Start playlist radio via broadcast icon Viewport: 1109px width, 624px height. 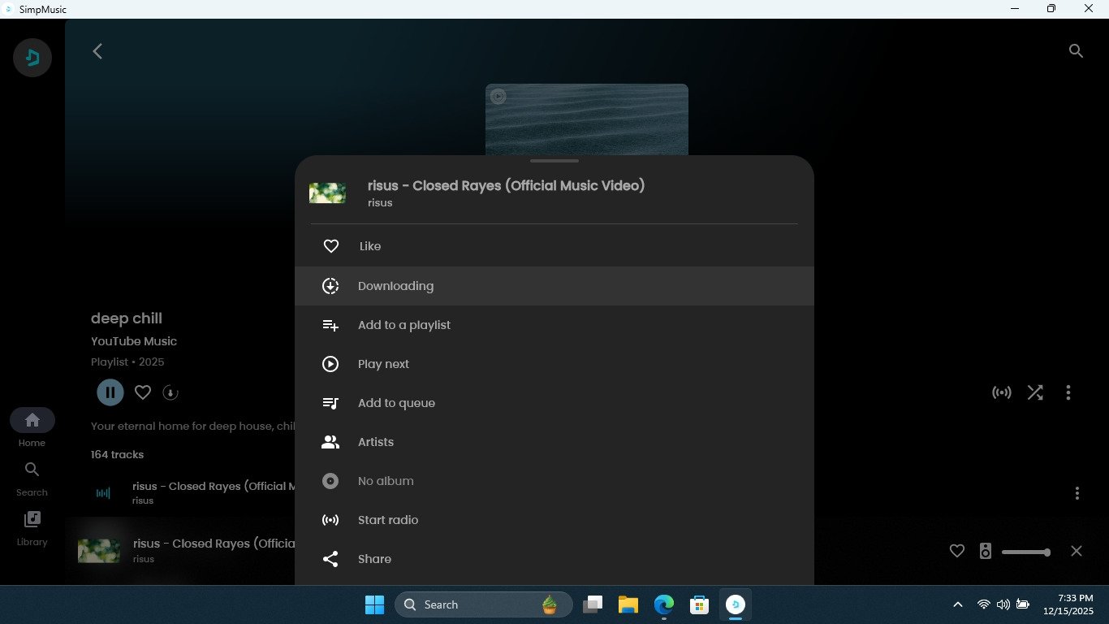coord(1002,392)
